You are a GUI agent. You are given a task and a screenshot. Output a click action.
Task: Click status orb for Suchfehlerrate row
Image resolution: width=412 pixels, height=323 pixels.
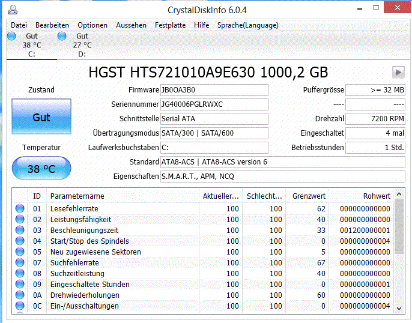tap(20, 262)
